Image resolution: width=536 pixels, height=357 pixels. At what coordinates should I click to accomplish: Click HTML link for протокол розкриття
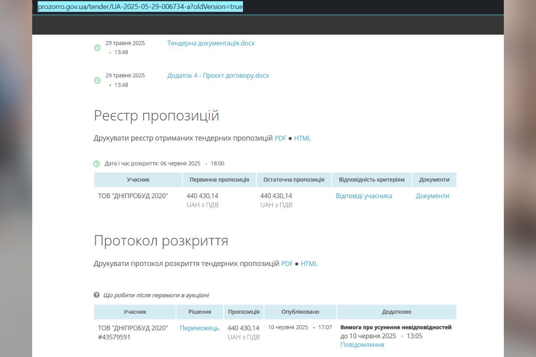309,263
